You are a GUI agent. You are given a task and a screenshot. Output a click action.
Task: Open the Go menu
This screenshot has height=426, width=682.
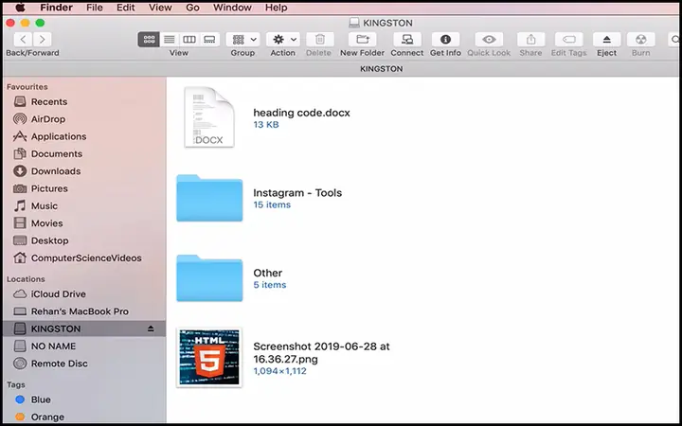[192, 8]
